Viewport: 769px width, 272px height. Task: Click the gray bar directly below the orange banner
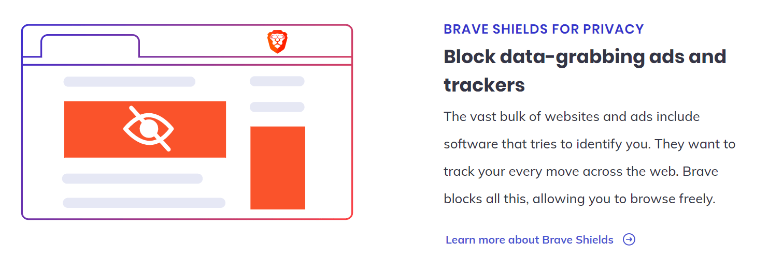132,178
